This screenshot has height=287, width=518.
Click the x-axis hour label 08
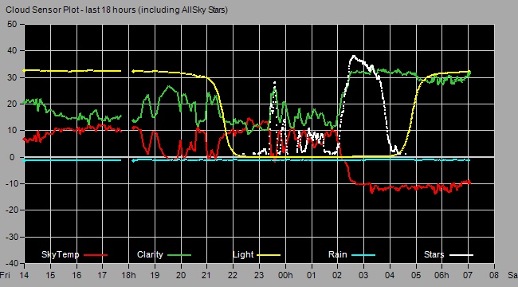[x=494, y=275]
